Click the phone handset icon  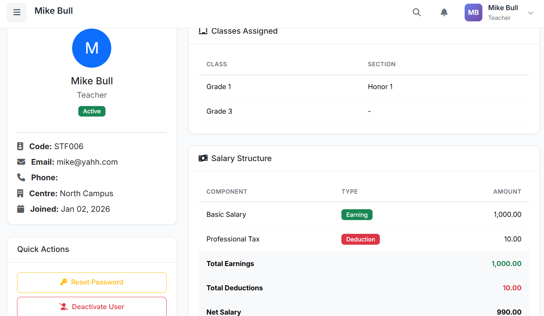[x=21, y=177]
